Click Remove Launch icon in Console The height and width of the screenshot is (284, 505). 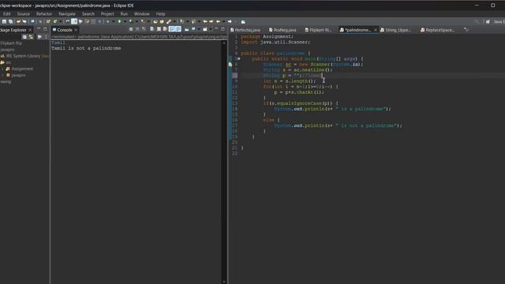[137, 29]
